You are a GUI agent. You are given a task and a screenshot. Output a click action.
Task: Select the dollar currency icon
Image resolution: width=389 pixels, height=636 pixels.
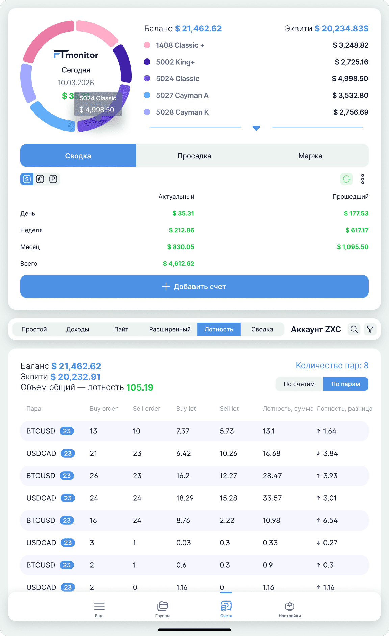(27, 179)
